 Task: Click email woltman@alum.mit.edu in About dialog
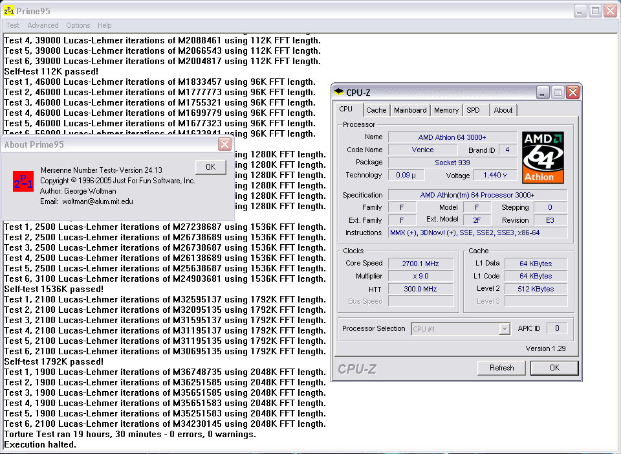(x=98, y=201)
